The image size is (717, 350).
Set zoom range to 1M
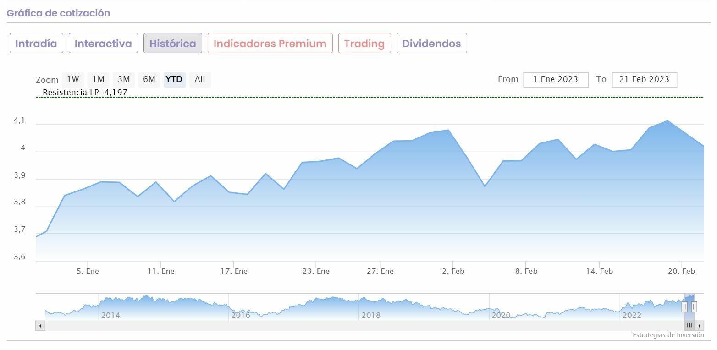point(99,79)
